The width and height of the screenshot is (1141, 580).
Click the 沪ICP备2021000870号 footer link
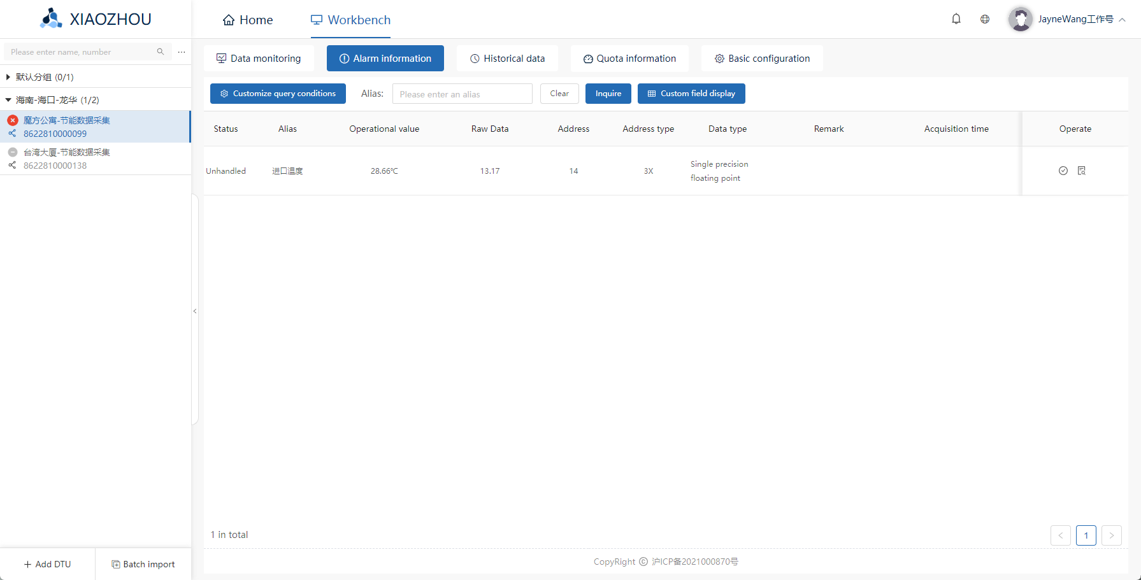pyautogui.click(x=695, y=562)
